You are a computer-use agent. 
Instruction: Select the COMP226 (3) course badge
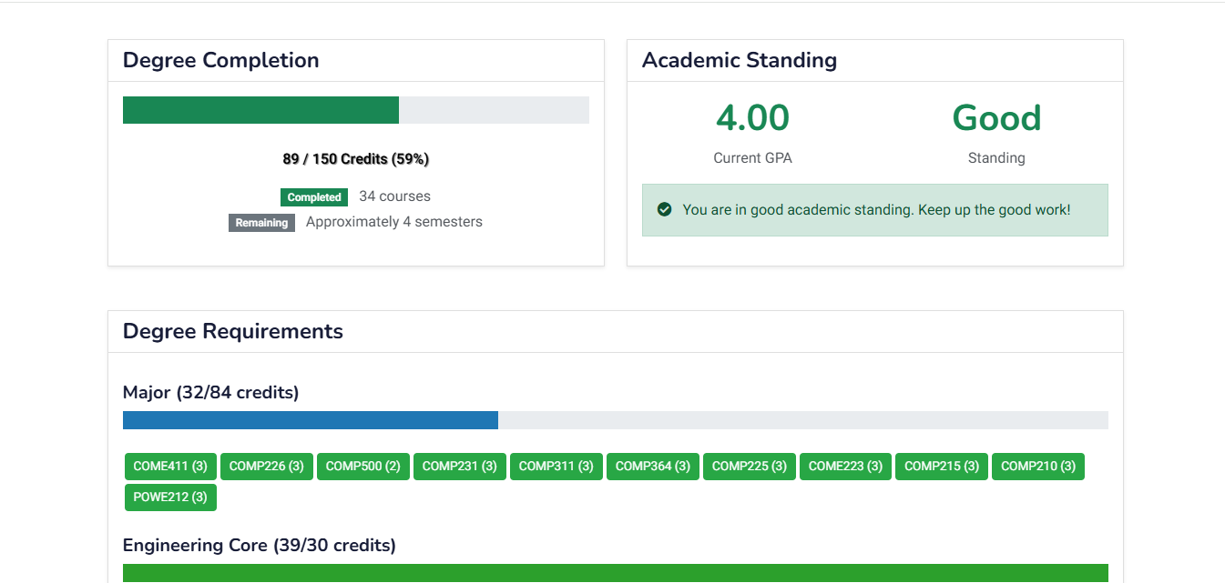coord(267,467)
